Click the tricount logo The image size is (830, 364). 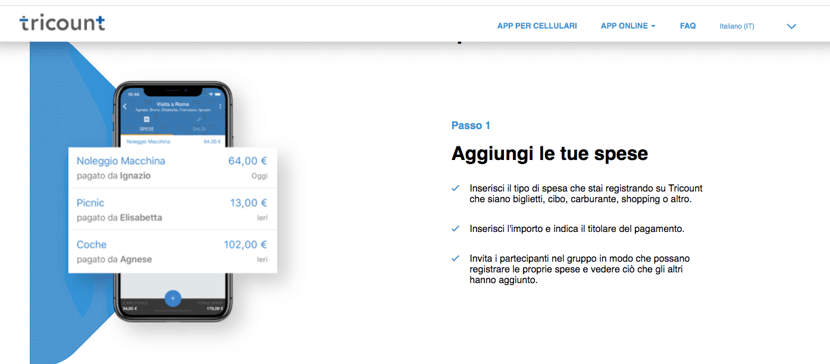point(62,23)
